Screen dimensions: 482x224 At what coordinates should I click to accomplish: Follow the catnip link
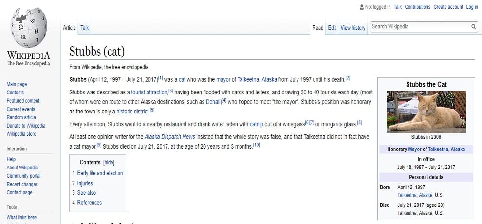pyautogui.click(x=257, y=124)
